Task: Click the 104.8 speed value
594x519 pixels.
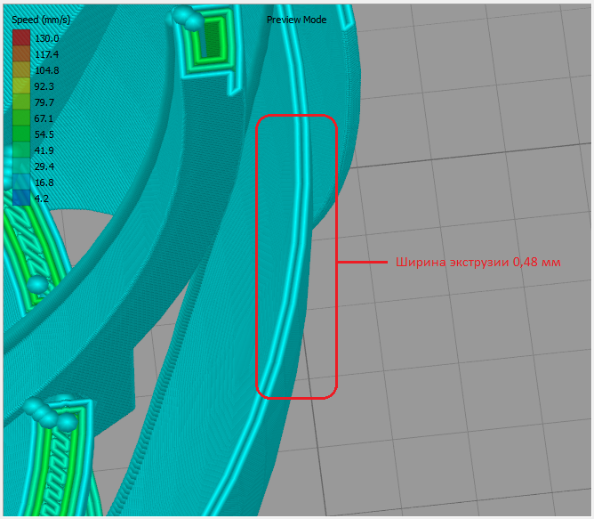Action: pyautogui.click(x=47, y=70)
